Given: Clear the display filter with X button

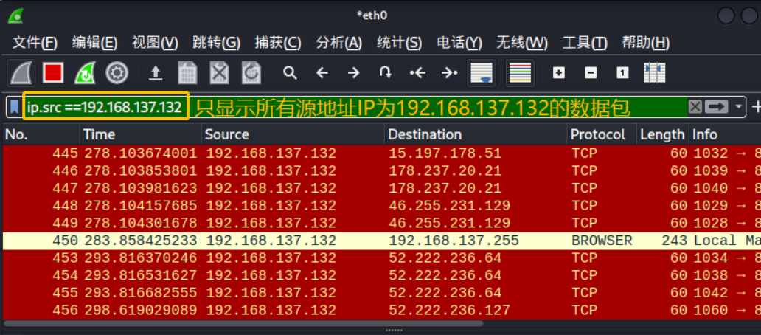Looking at the screenshot, I should point(695,106).
